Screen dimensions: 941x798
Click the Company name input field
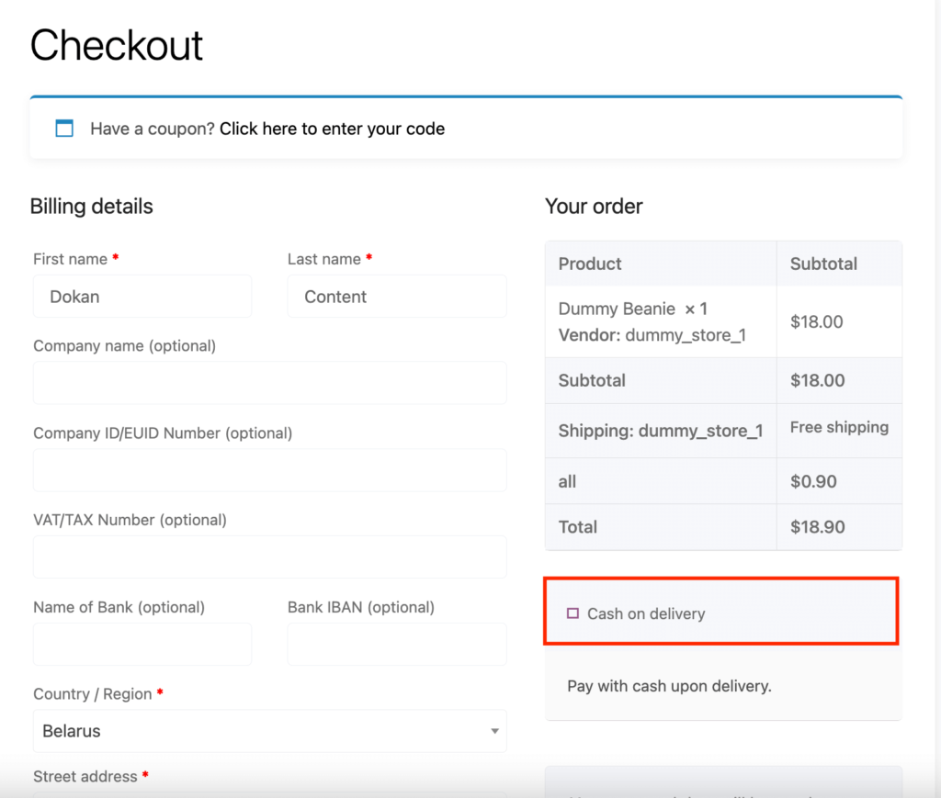[270, 383]
